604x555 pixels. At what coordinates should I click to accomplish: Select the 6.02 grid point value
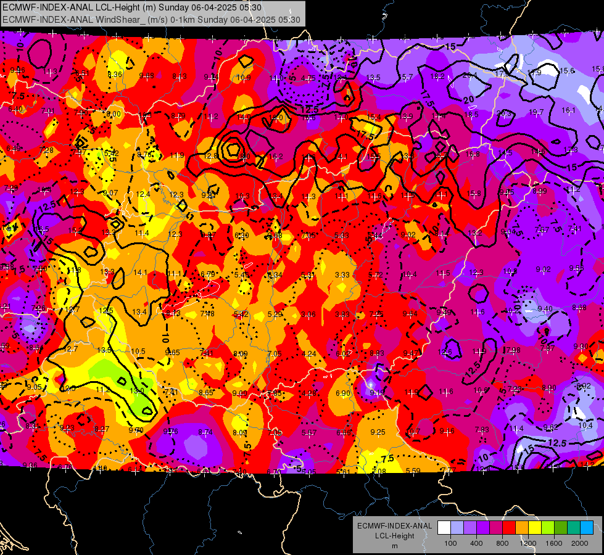pyautogui.click(x=343, y=353)
